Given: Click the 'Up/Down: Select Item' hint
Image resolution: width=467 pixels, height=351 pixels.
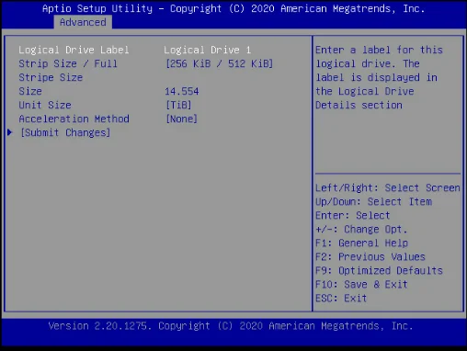Looking at the screenshot, I should (x=373, y=201).
